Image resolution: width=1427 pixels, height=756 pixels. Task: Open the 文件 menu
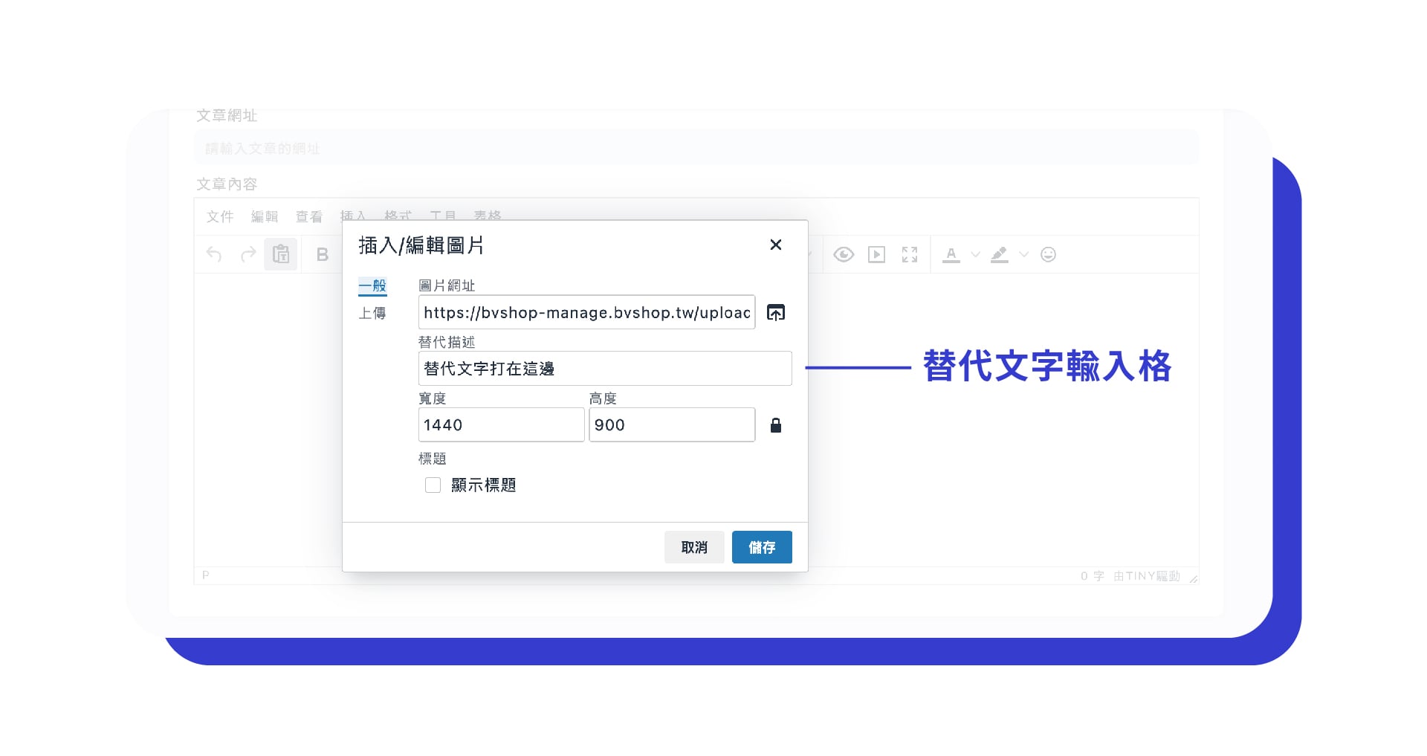220,216
